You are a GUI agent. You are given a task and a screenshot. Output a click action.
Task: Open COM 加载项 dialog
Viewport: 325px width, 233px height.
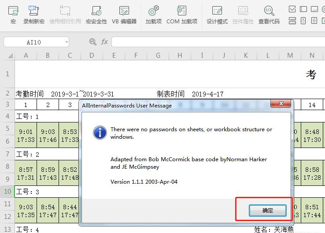click(x=182, y=15)
